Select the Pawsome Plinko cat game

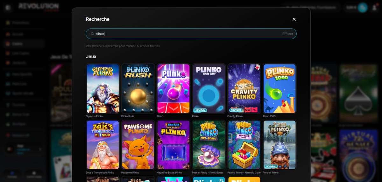pos(138,145)
